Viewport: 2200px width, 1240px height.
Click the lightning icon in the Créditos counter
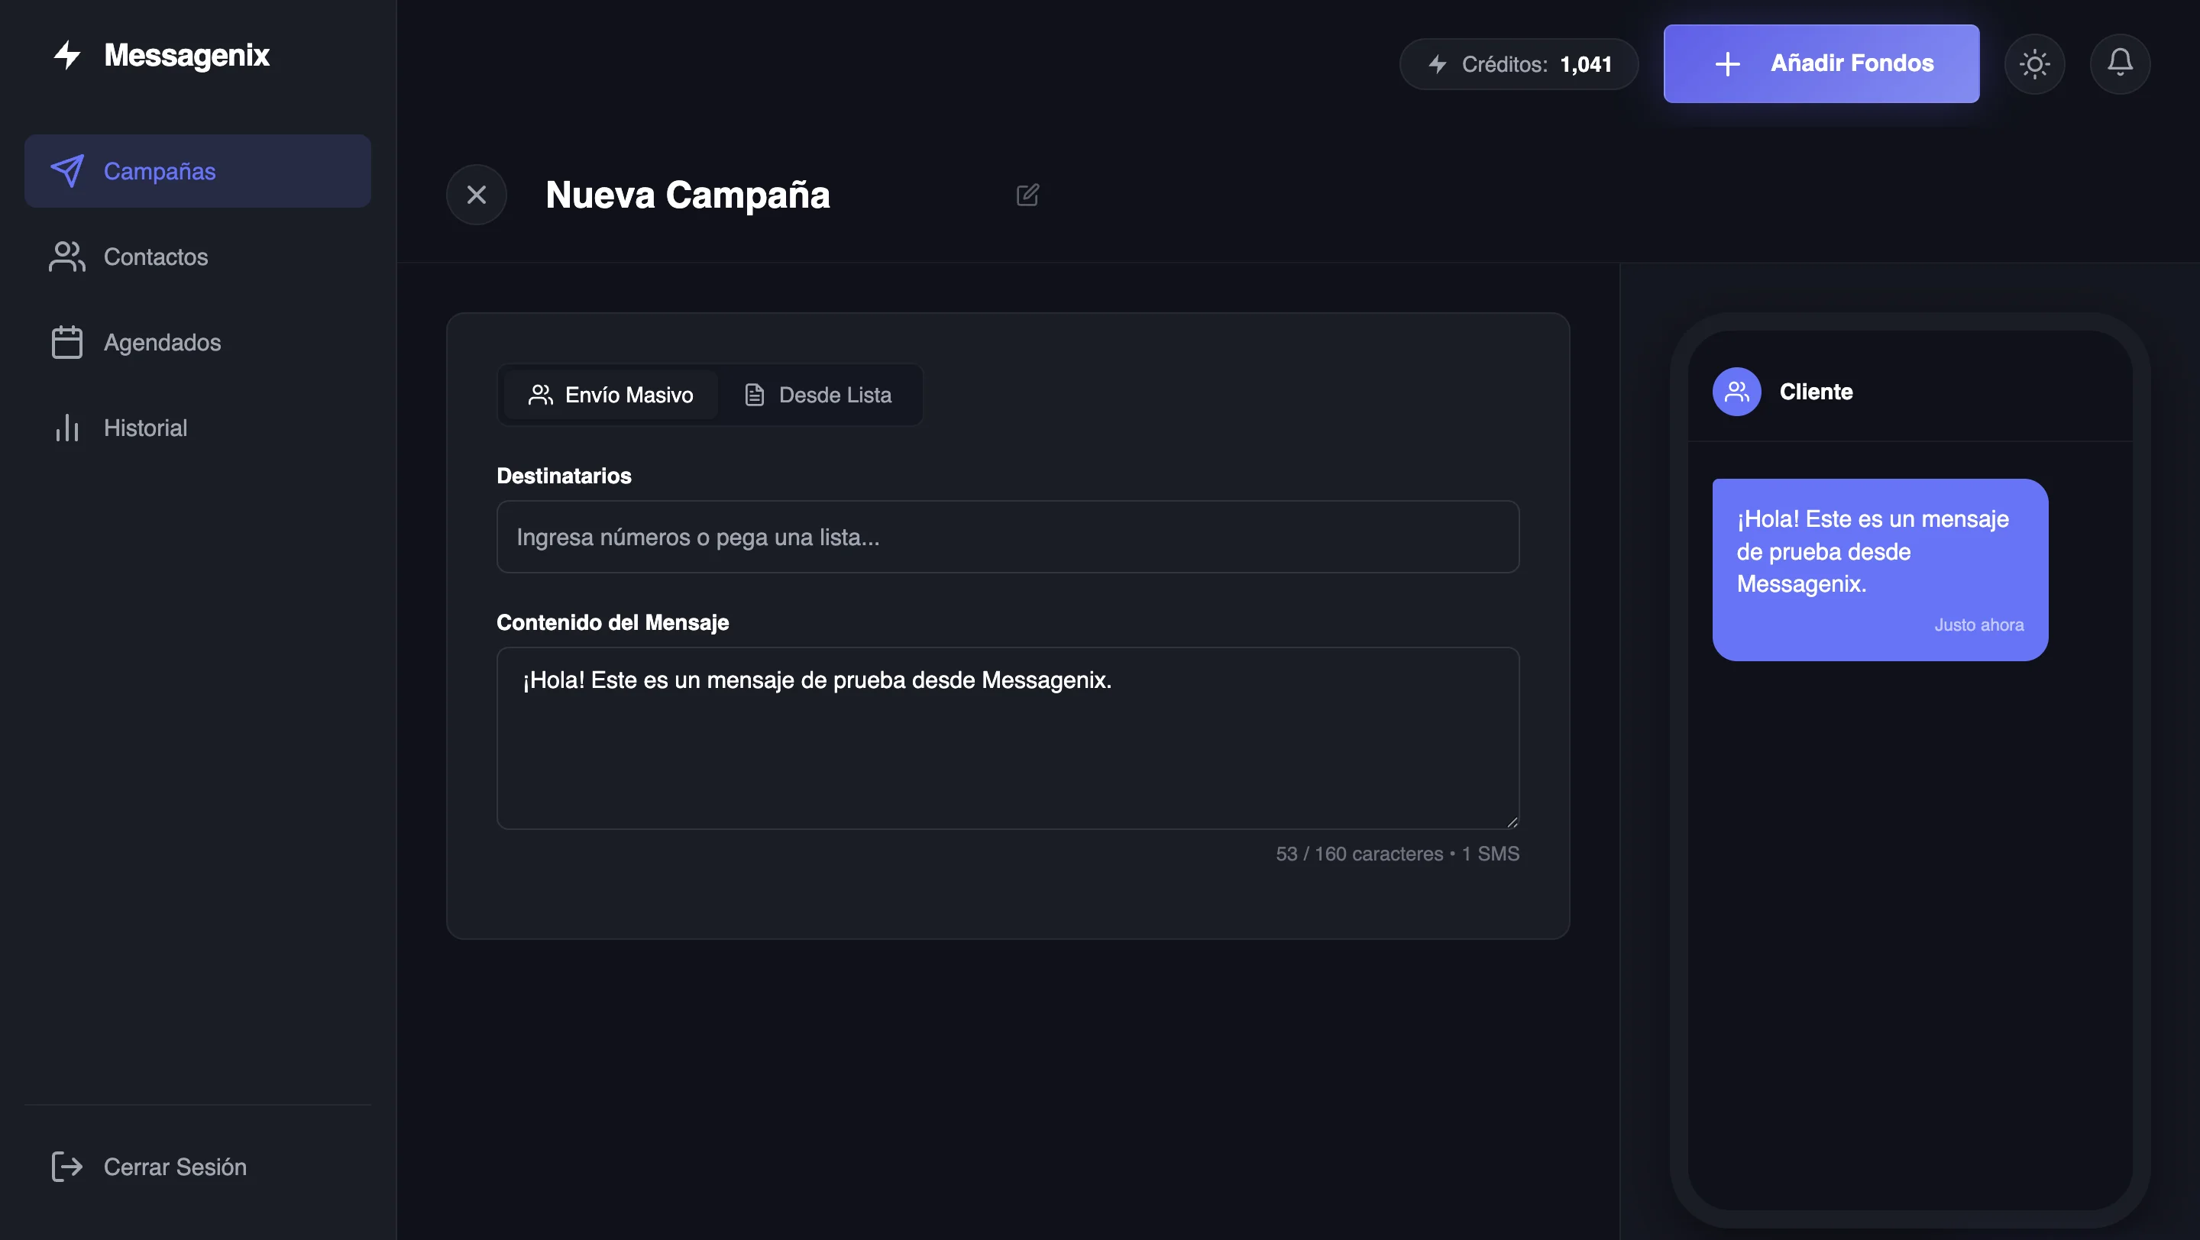(1438, 64)
